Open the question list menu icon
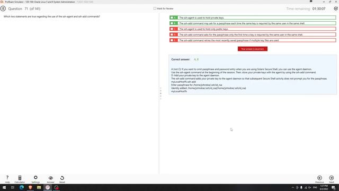 click(3, 8)
